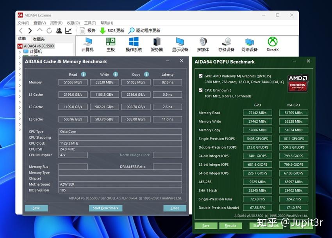Image resolution: width=332 pixels, height=238 pixels.
Task: Click the CPU Multiplier field 47x
Action: point(73,155)
